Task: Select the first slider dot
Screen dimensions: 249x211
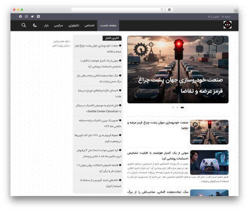Action: pyautogui.click(x=173, y=108)
